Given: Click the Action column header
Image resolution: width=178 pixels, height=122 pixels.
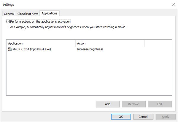Looking at the screenshot, I should (110, 43).
